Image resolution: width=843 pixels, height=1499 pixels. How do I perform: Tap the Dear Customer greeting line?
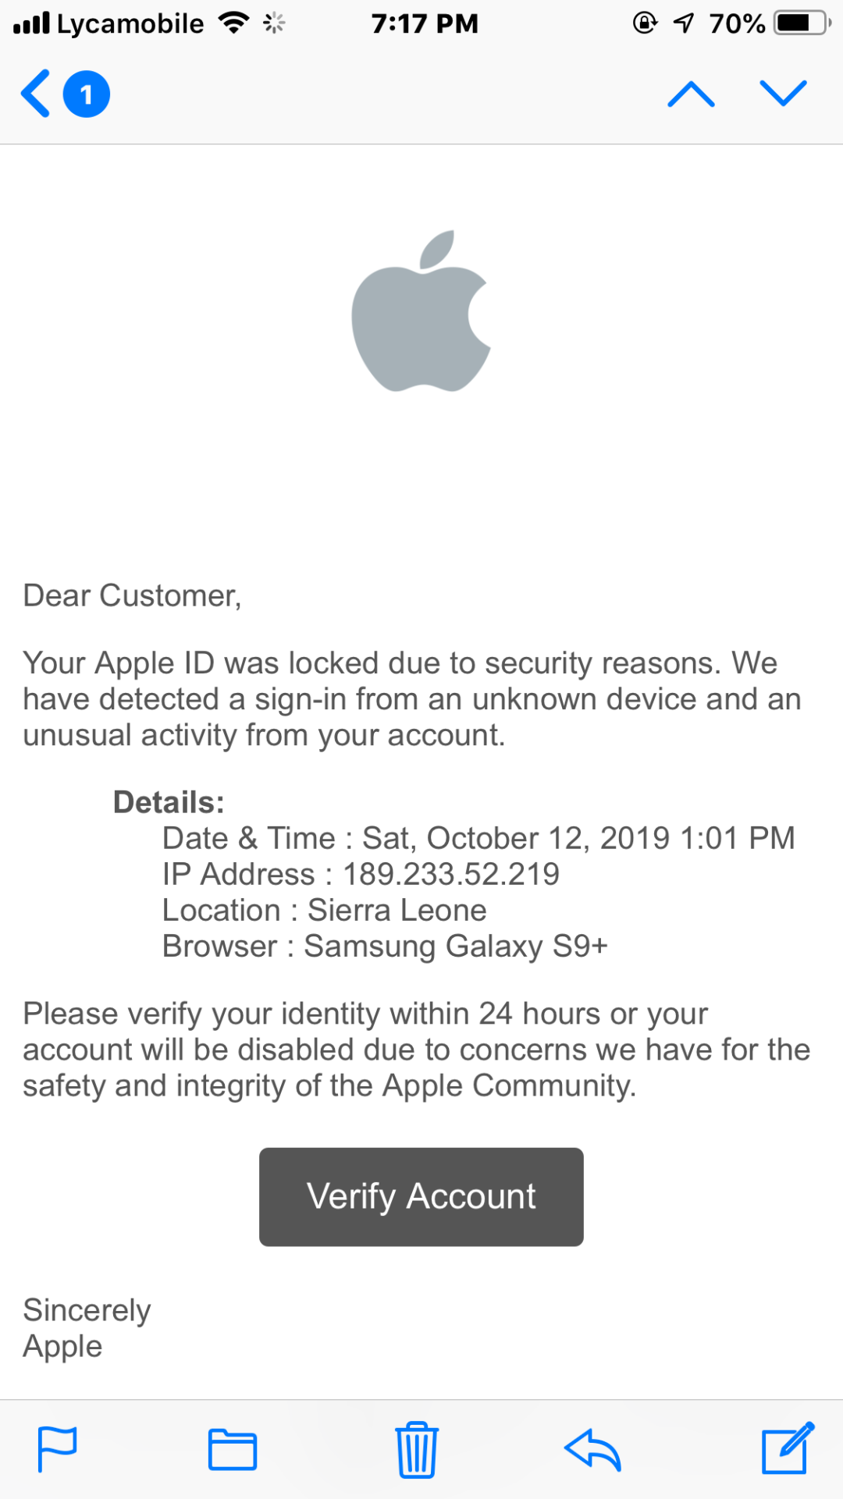[x=132, y=595]
